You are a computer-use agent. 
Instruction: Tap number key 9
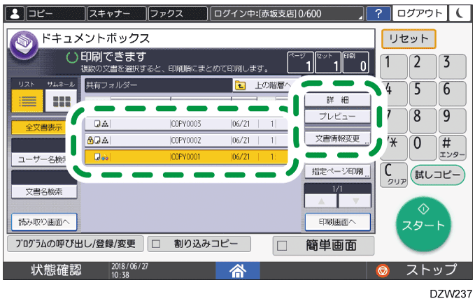point(453,120)
